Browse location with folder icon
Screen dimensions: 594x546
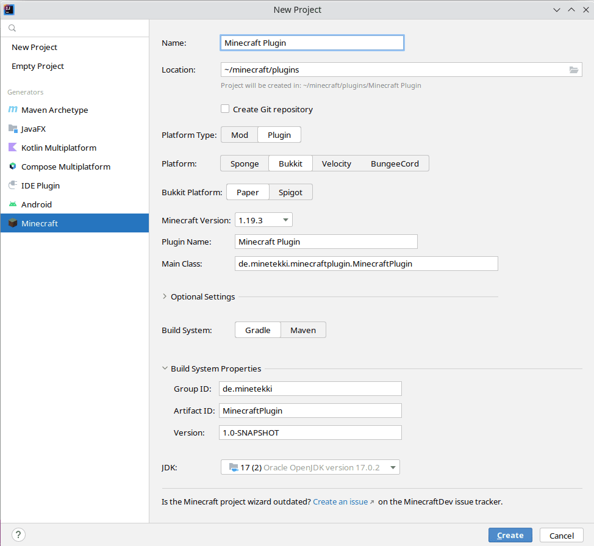(x=574, y=70)
